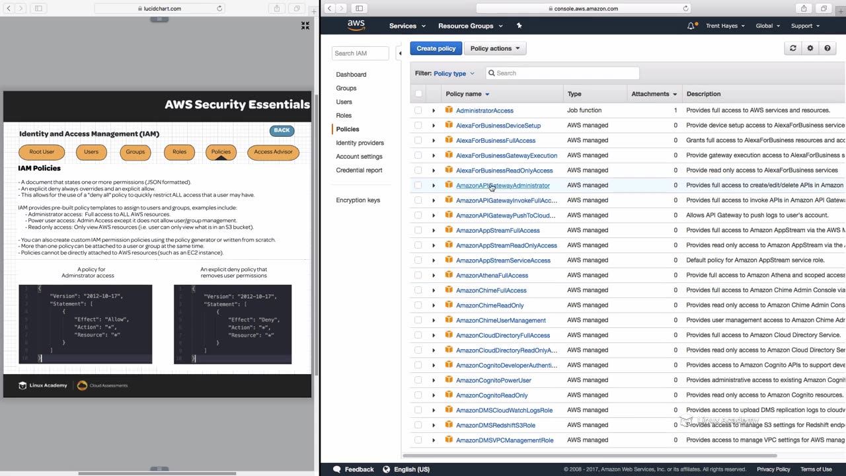Screen dimensions: 846x476
Task: Open the AmazonCognitoPowerUser policy link
Action: 494,380
